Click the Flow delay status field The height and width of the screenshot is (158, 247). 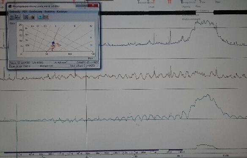20,66
